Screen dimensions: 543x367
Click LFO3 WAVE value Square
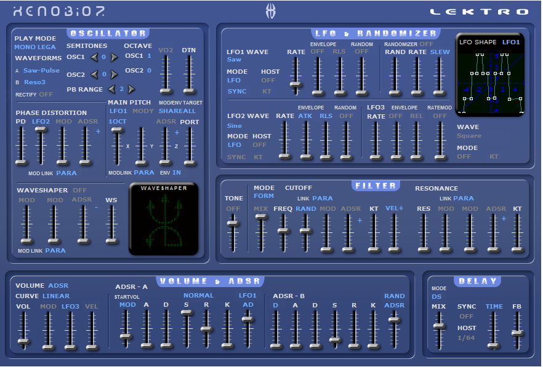coord(469,136)
